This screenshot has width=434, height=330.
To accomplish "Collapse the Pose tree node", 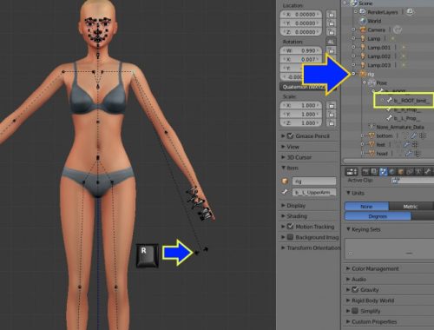I will 365,82.
